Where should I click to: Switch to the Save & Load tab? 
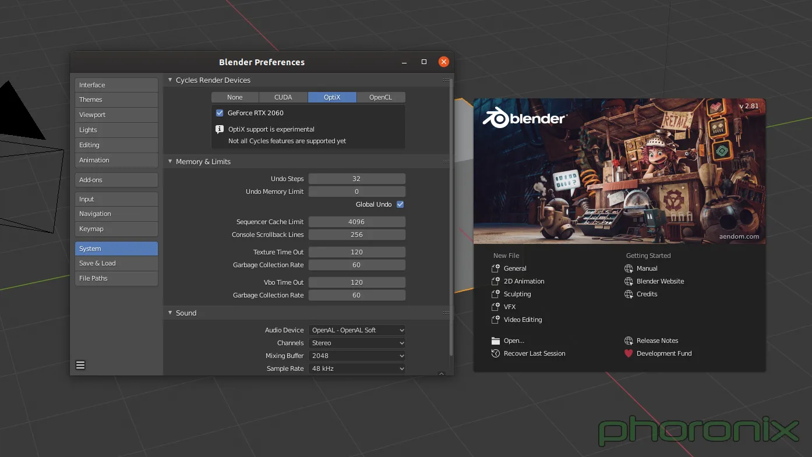coord(116,263)
